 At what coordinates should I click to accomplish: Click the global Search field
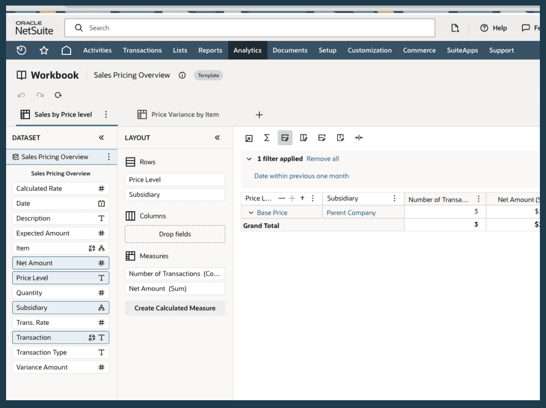coord(250,28)
